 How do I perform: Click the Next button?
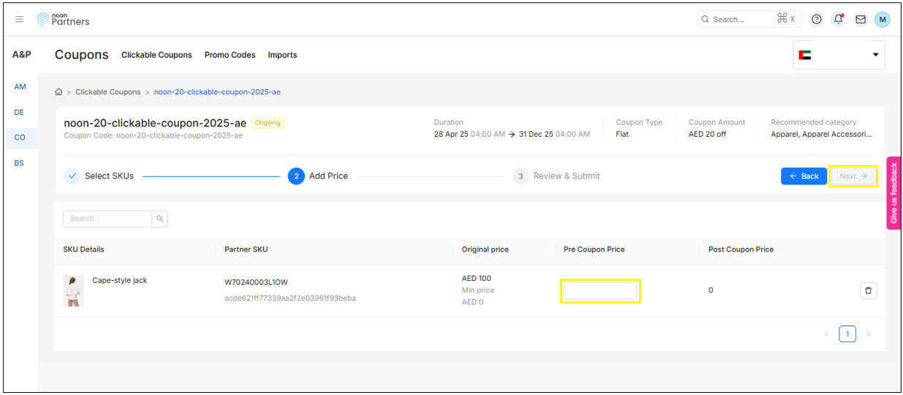pos(853,176)
